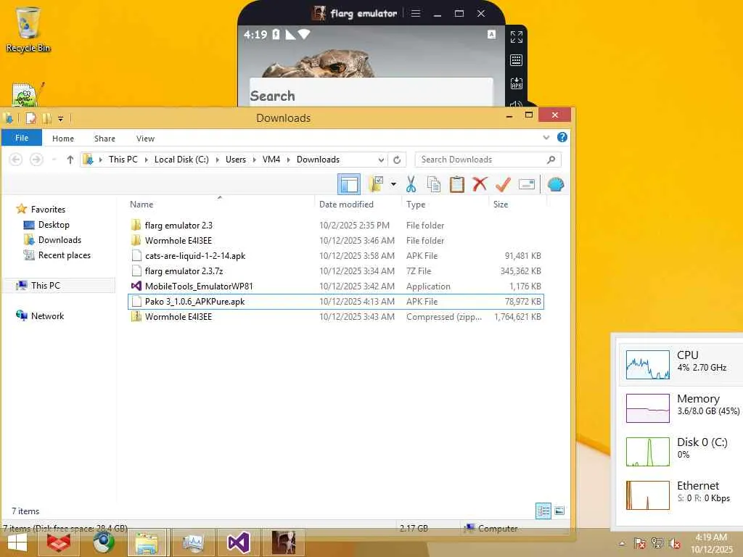
Task: Open address bar history dropdown
Action: point(381,160)
